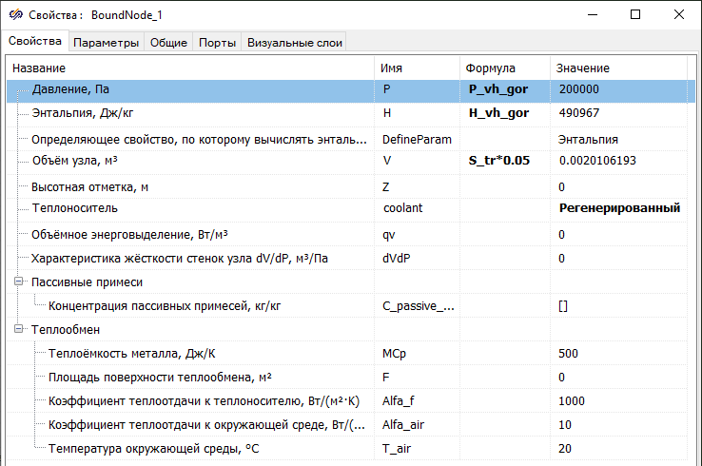Open the Регенерированный coolant dropdown
The height and width of the screenshot is (466, 702).
pos(618,208)
